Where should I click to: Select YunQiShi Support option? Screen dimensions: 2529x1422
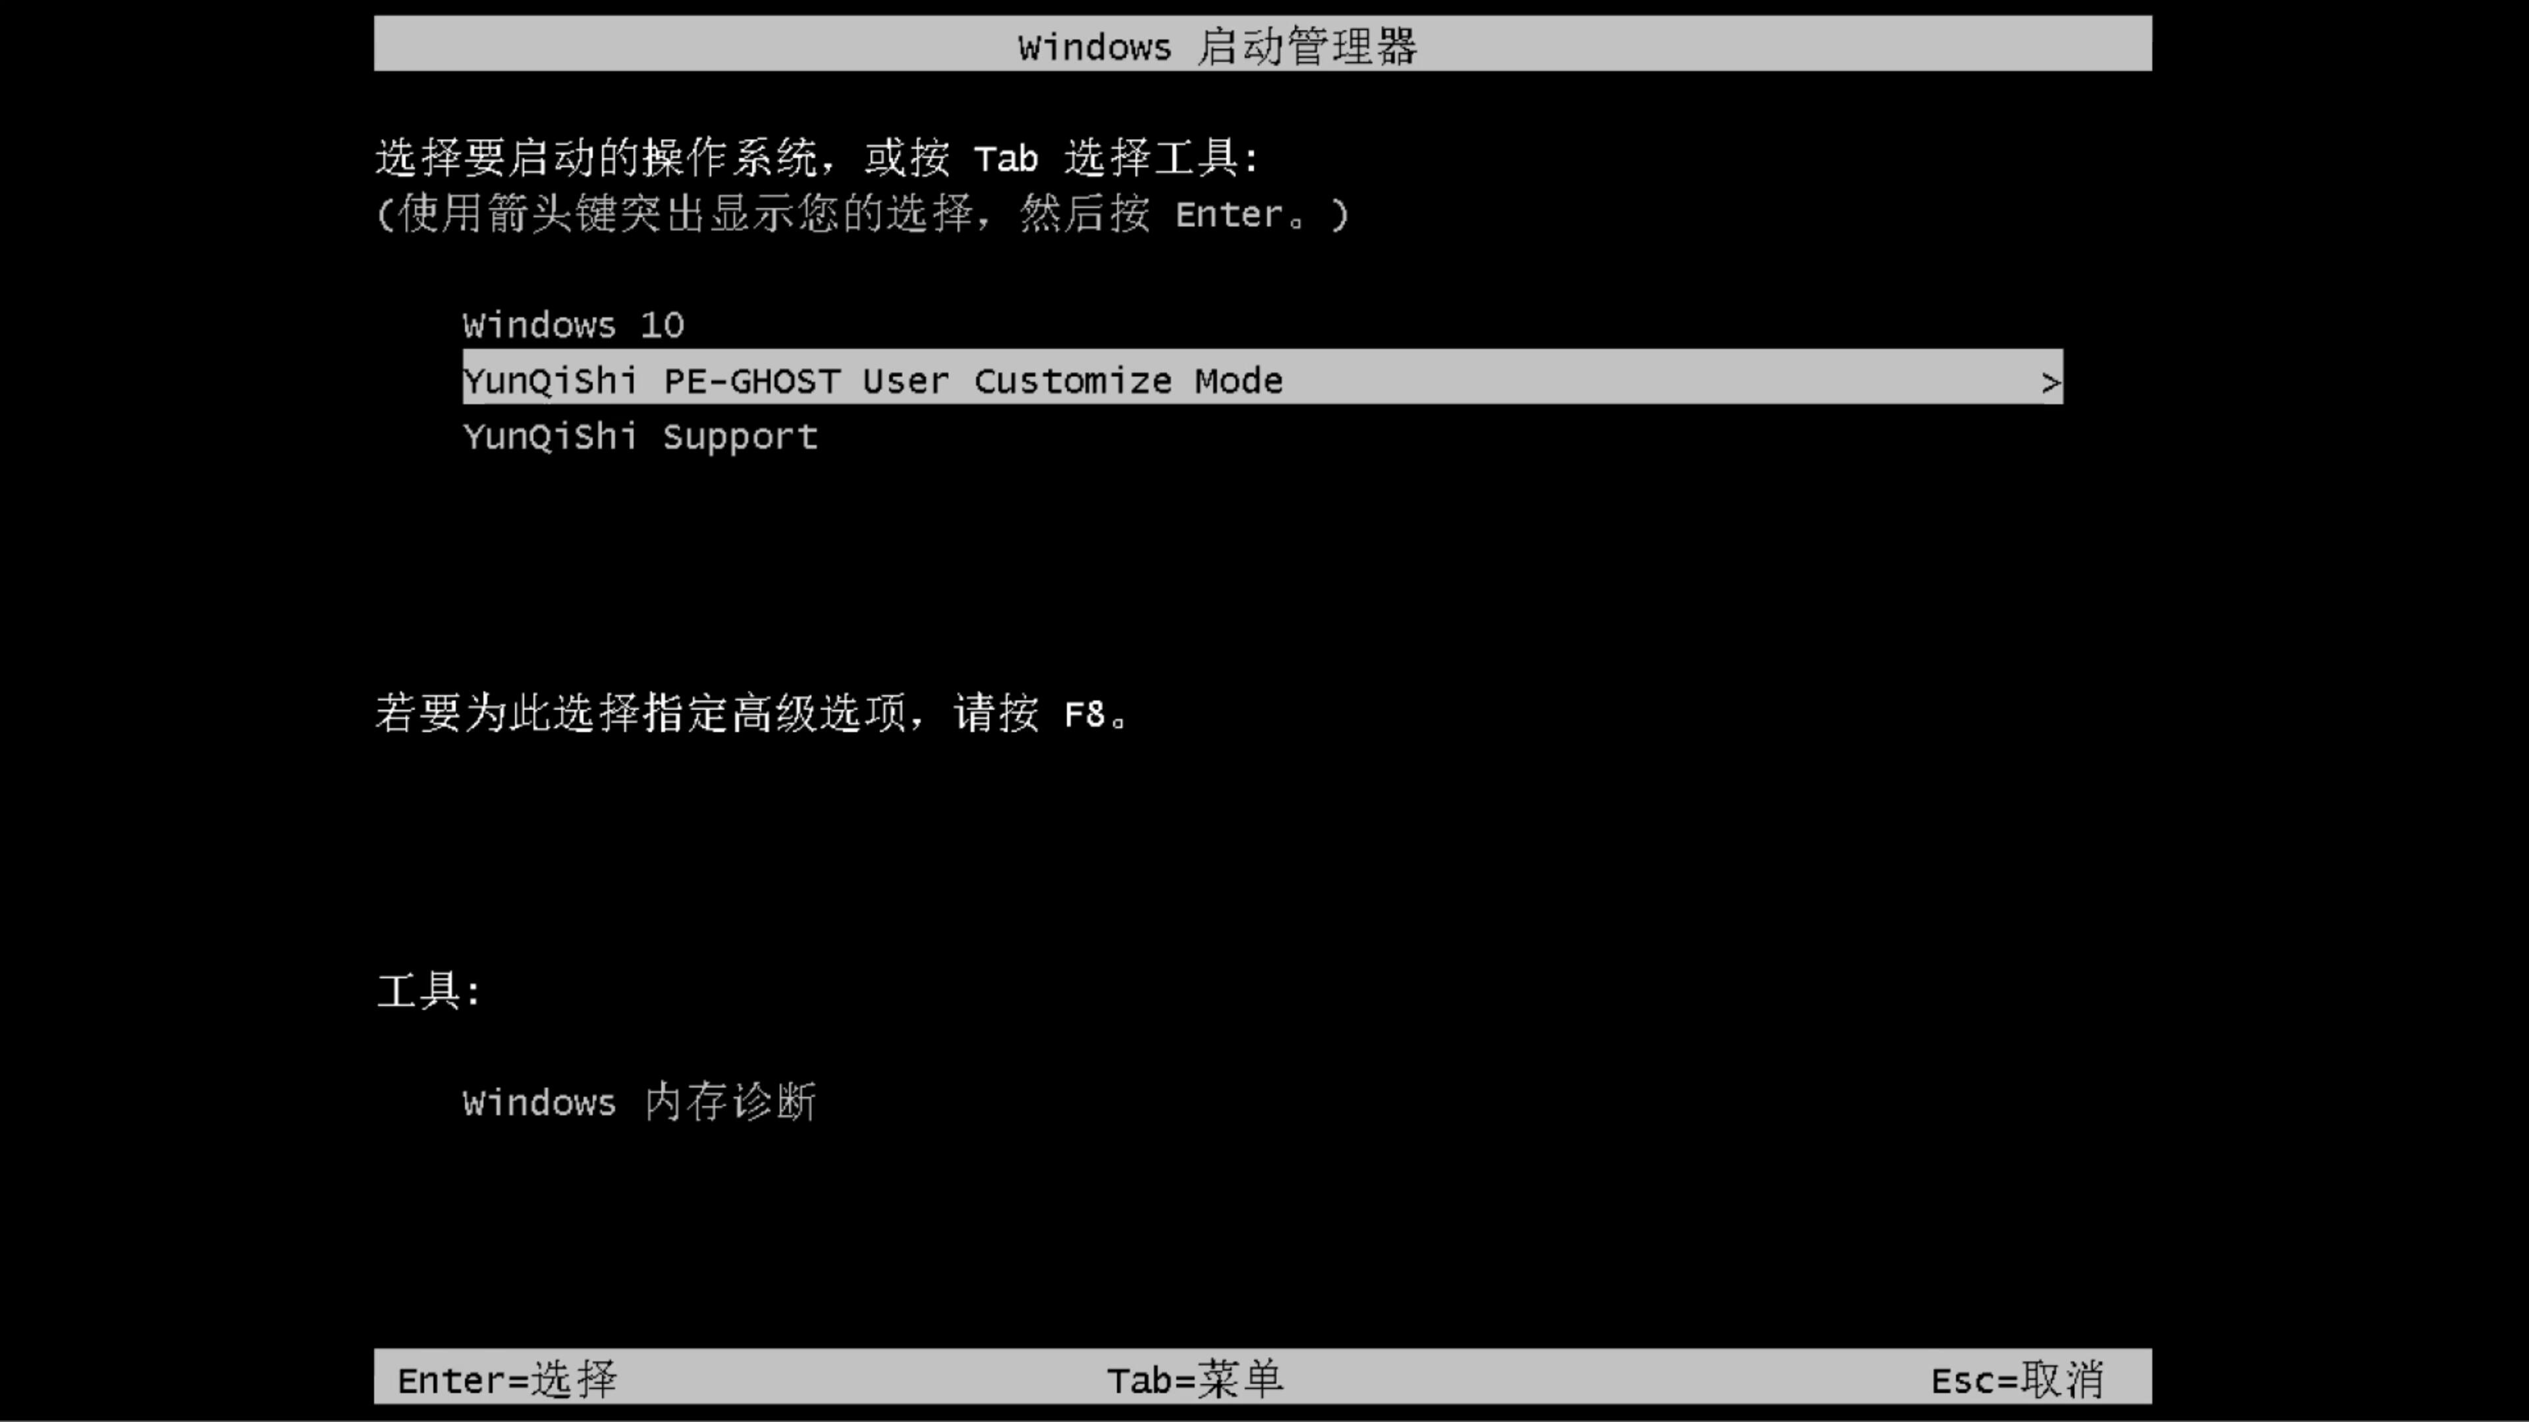(639, 436)
